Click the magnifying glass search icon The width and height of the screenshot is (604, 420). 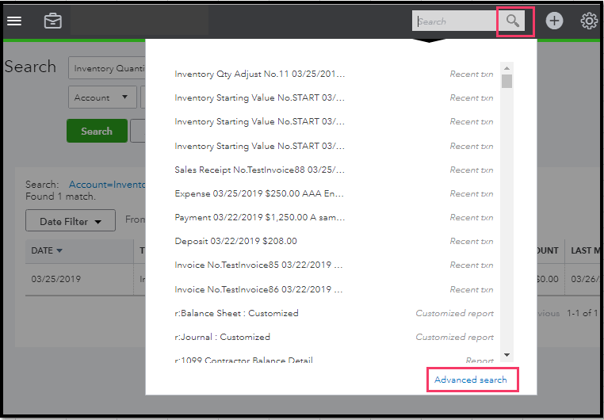coord(512,21)
